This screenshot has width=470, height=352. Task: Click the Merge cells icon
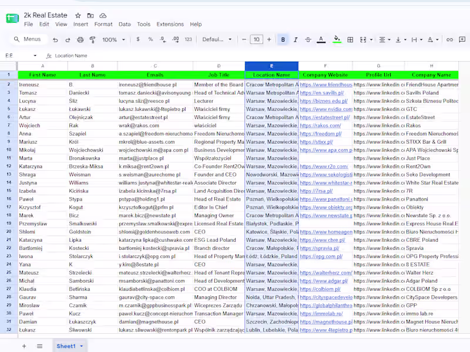pos(363,39)
